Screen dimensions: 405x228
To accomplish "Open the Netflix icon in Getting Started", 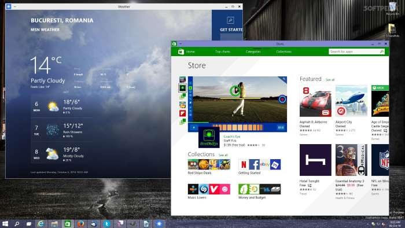I will point(244,164).
